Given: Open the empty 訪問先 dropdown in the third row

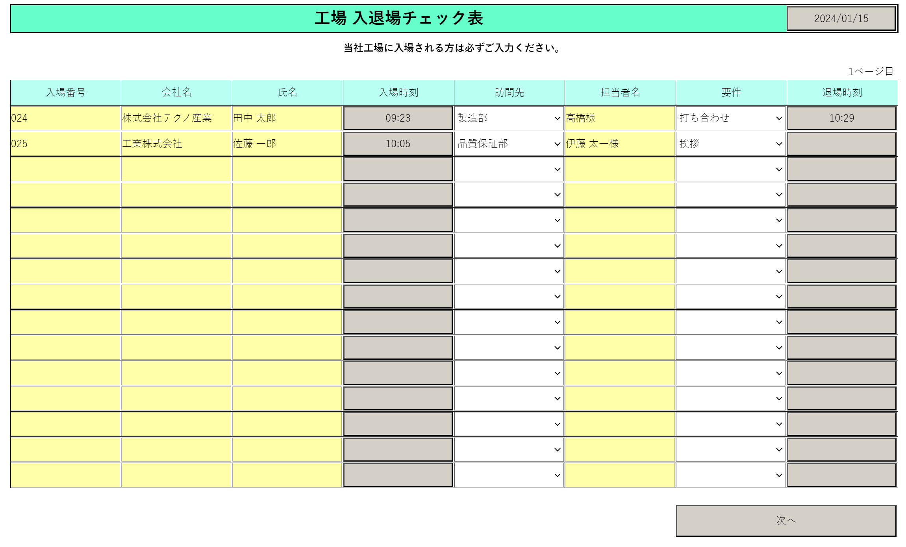Looking at the screenshot, I should (x=509, y=169).
